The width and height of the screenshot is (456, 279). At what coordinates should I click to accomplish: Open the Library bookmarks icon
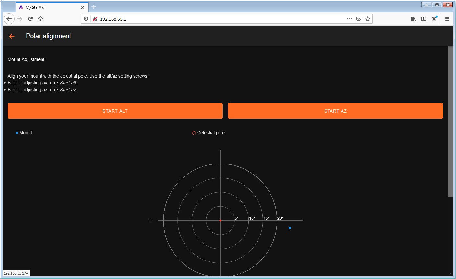tap(413, 19)
